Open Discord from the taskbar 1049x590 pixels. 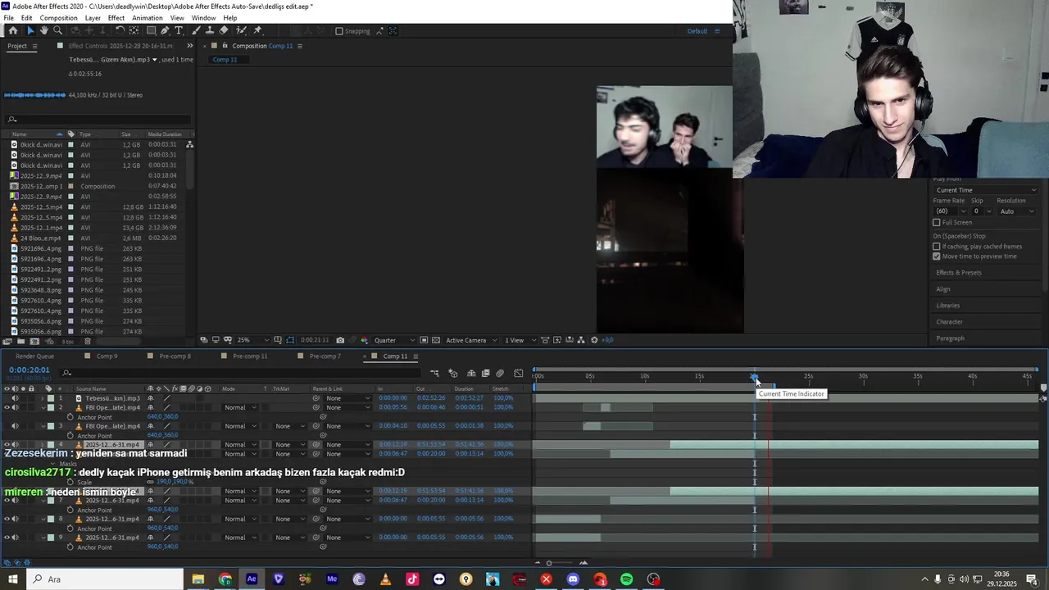573,579
